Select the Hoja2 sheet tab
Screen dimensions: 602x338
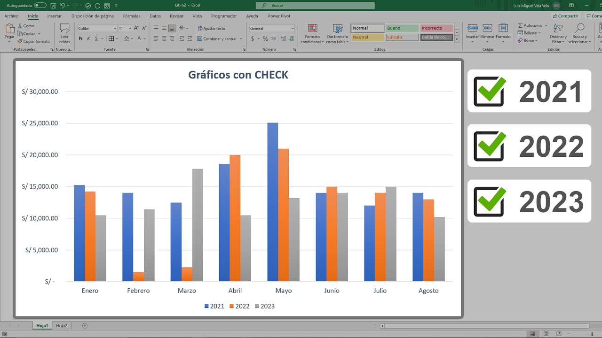(x=62, y=325)
